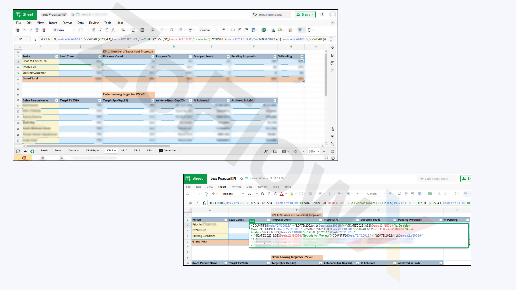Click the paint format icon in the top window
516x290 pixels.
pyautogui.click(x=37, y=30)
